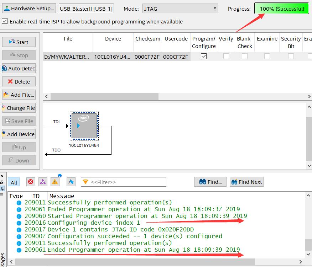This screenshot has height=267, width=312.
Task: Toggle critical warning filter icon
Action: [43, 182]
